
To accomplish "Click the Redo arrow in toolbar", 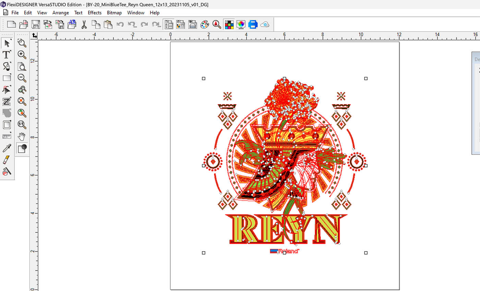I will [144, 24].
